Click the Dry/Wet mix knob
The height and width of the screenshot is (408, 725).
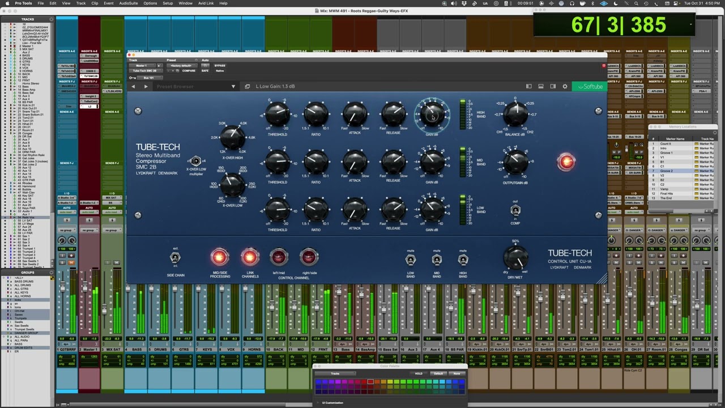[515, 258]
